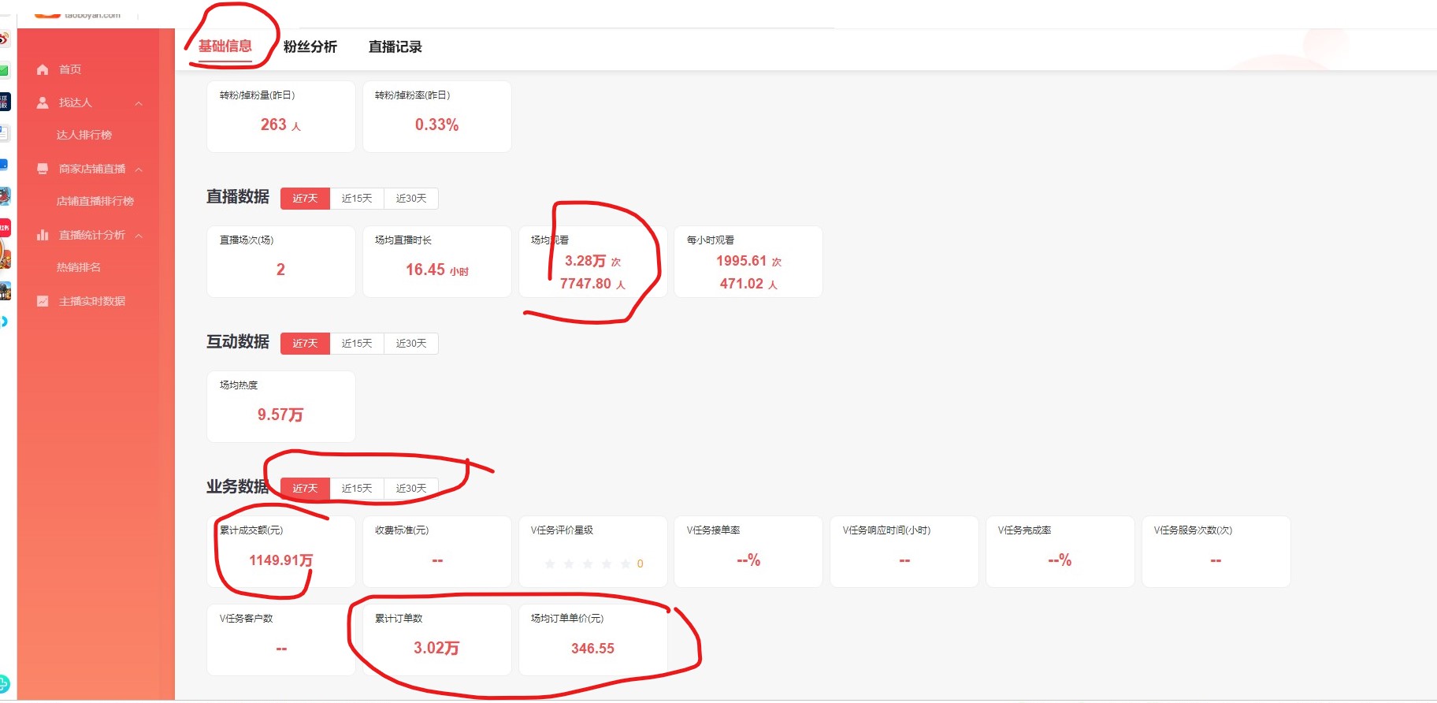The image size is (1437, 703).
Task: Click the V任务服务次数(次) card label
Action: pyautogui.click(x=1193, y=530)
